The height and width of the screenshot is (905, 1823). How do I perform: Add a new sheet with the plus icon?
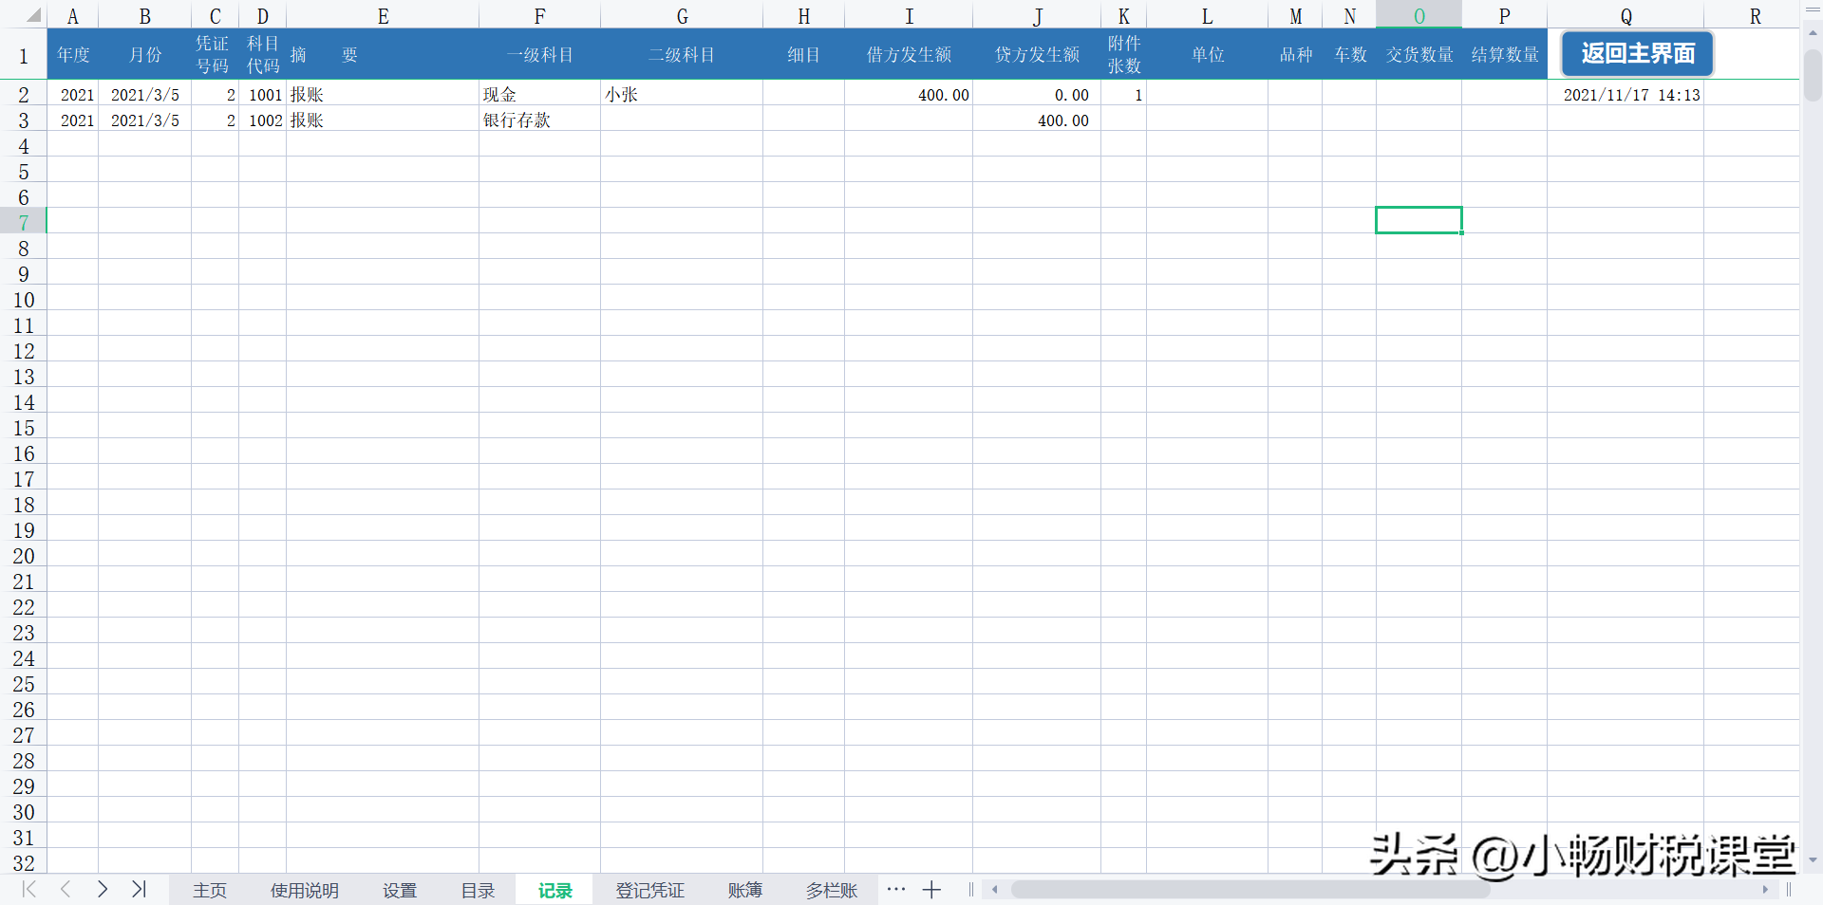click(x=931, y=890)
